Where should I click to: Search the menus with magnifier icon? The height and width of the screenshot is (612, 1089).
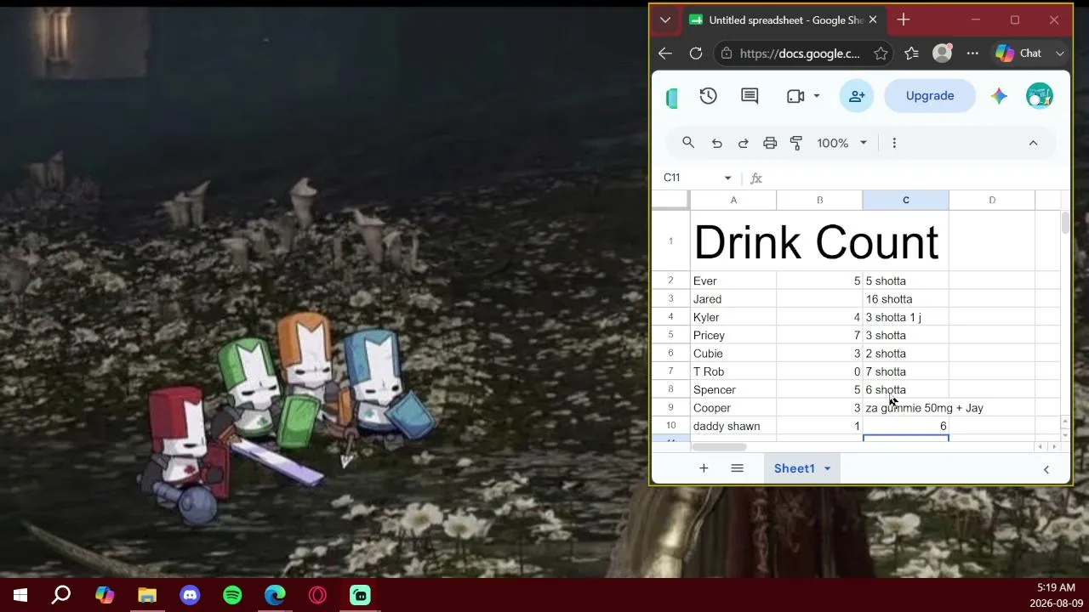pyautogui.click(x=688, y=143)
